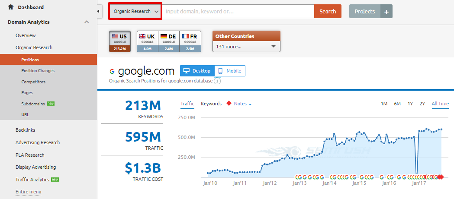
Task: Set chart range to All Time
Action: 440,104
